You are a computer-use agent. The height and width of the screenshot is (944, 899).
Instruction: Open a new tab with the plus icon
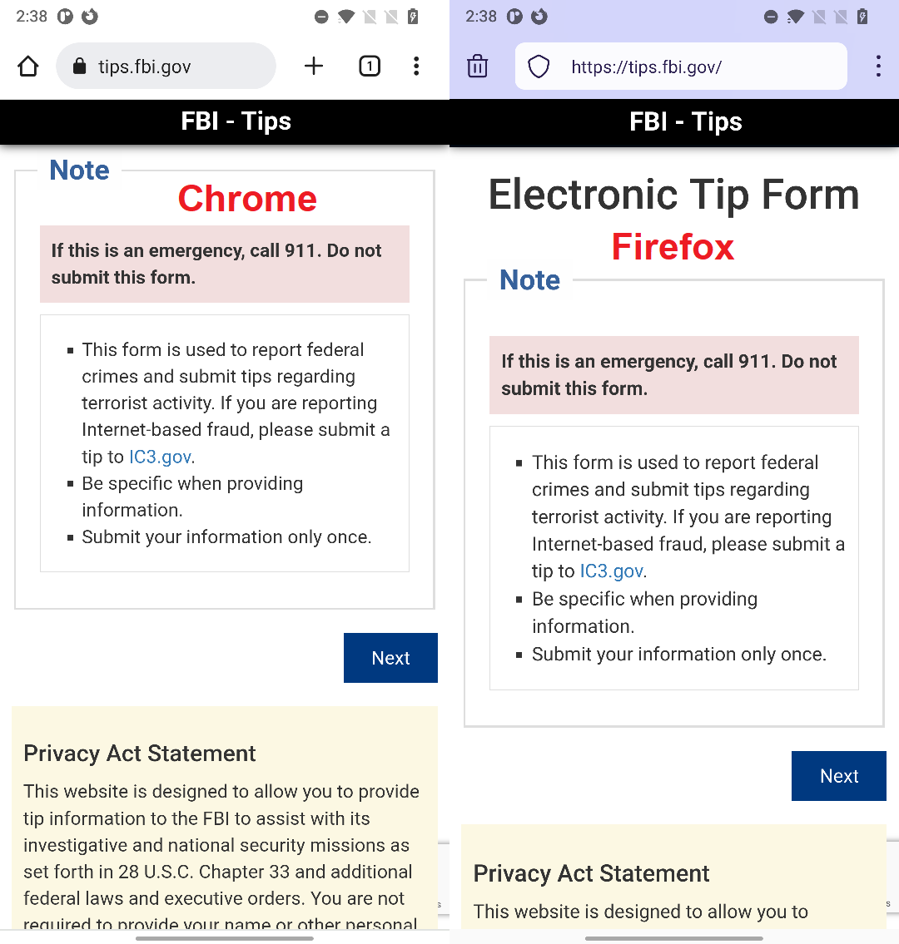[x=314, y=66]
